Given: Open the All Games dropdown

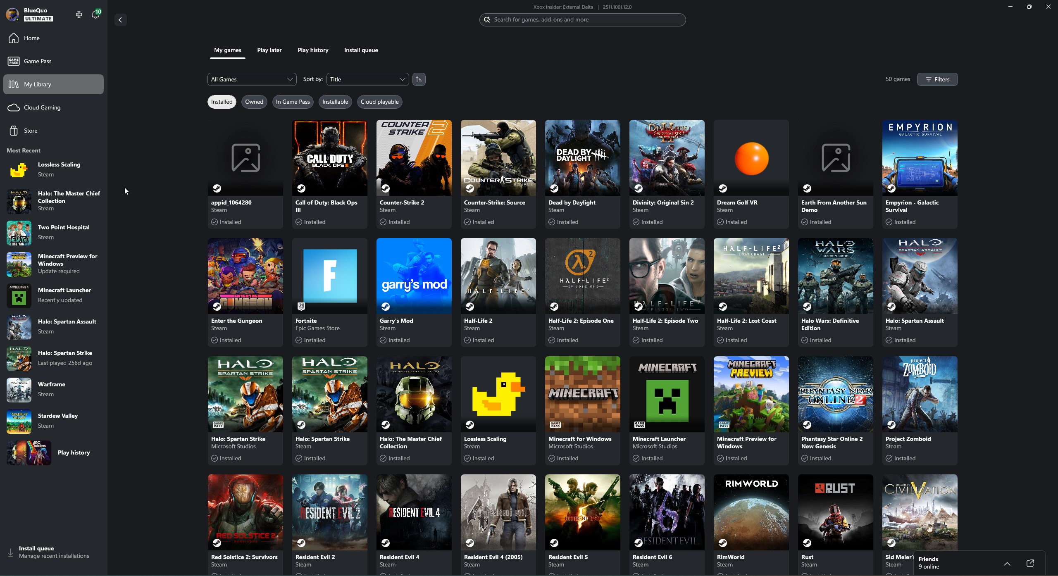Looking at the screenshot, I should pyautogui.click(x=252, y=79).
